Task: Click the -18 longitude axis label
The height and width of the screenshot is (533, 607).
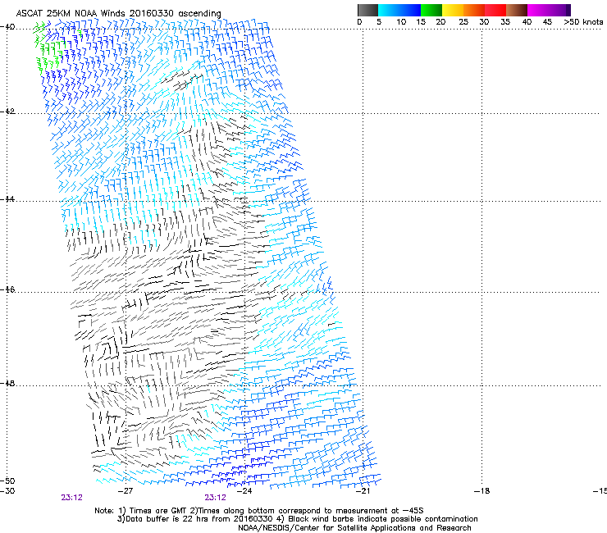Action: (x=481, y=491)
